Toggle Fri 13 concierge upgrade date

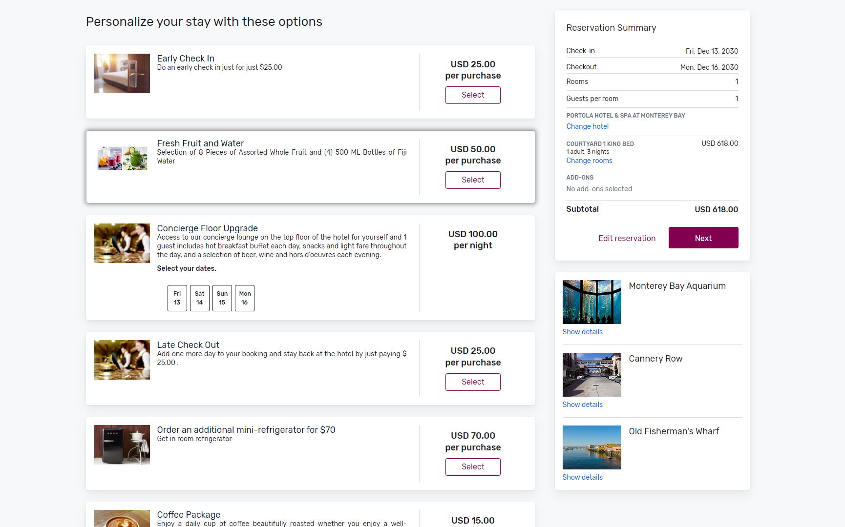coord(177,298)
